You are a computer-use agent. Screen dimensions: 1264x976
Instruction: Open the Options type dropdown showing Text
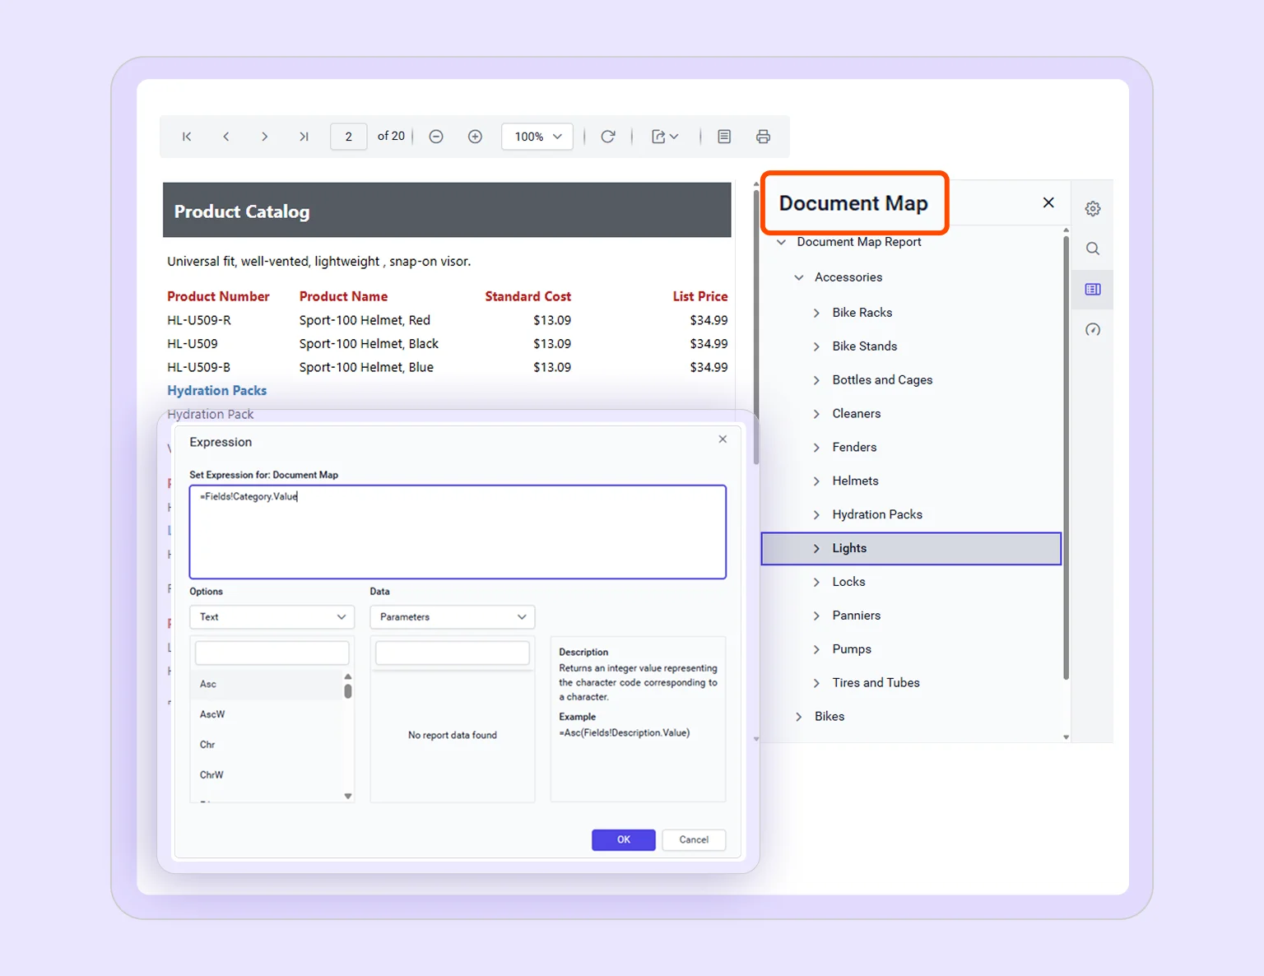[x=272, y=616]
